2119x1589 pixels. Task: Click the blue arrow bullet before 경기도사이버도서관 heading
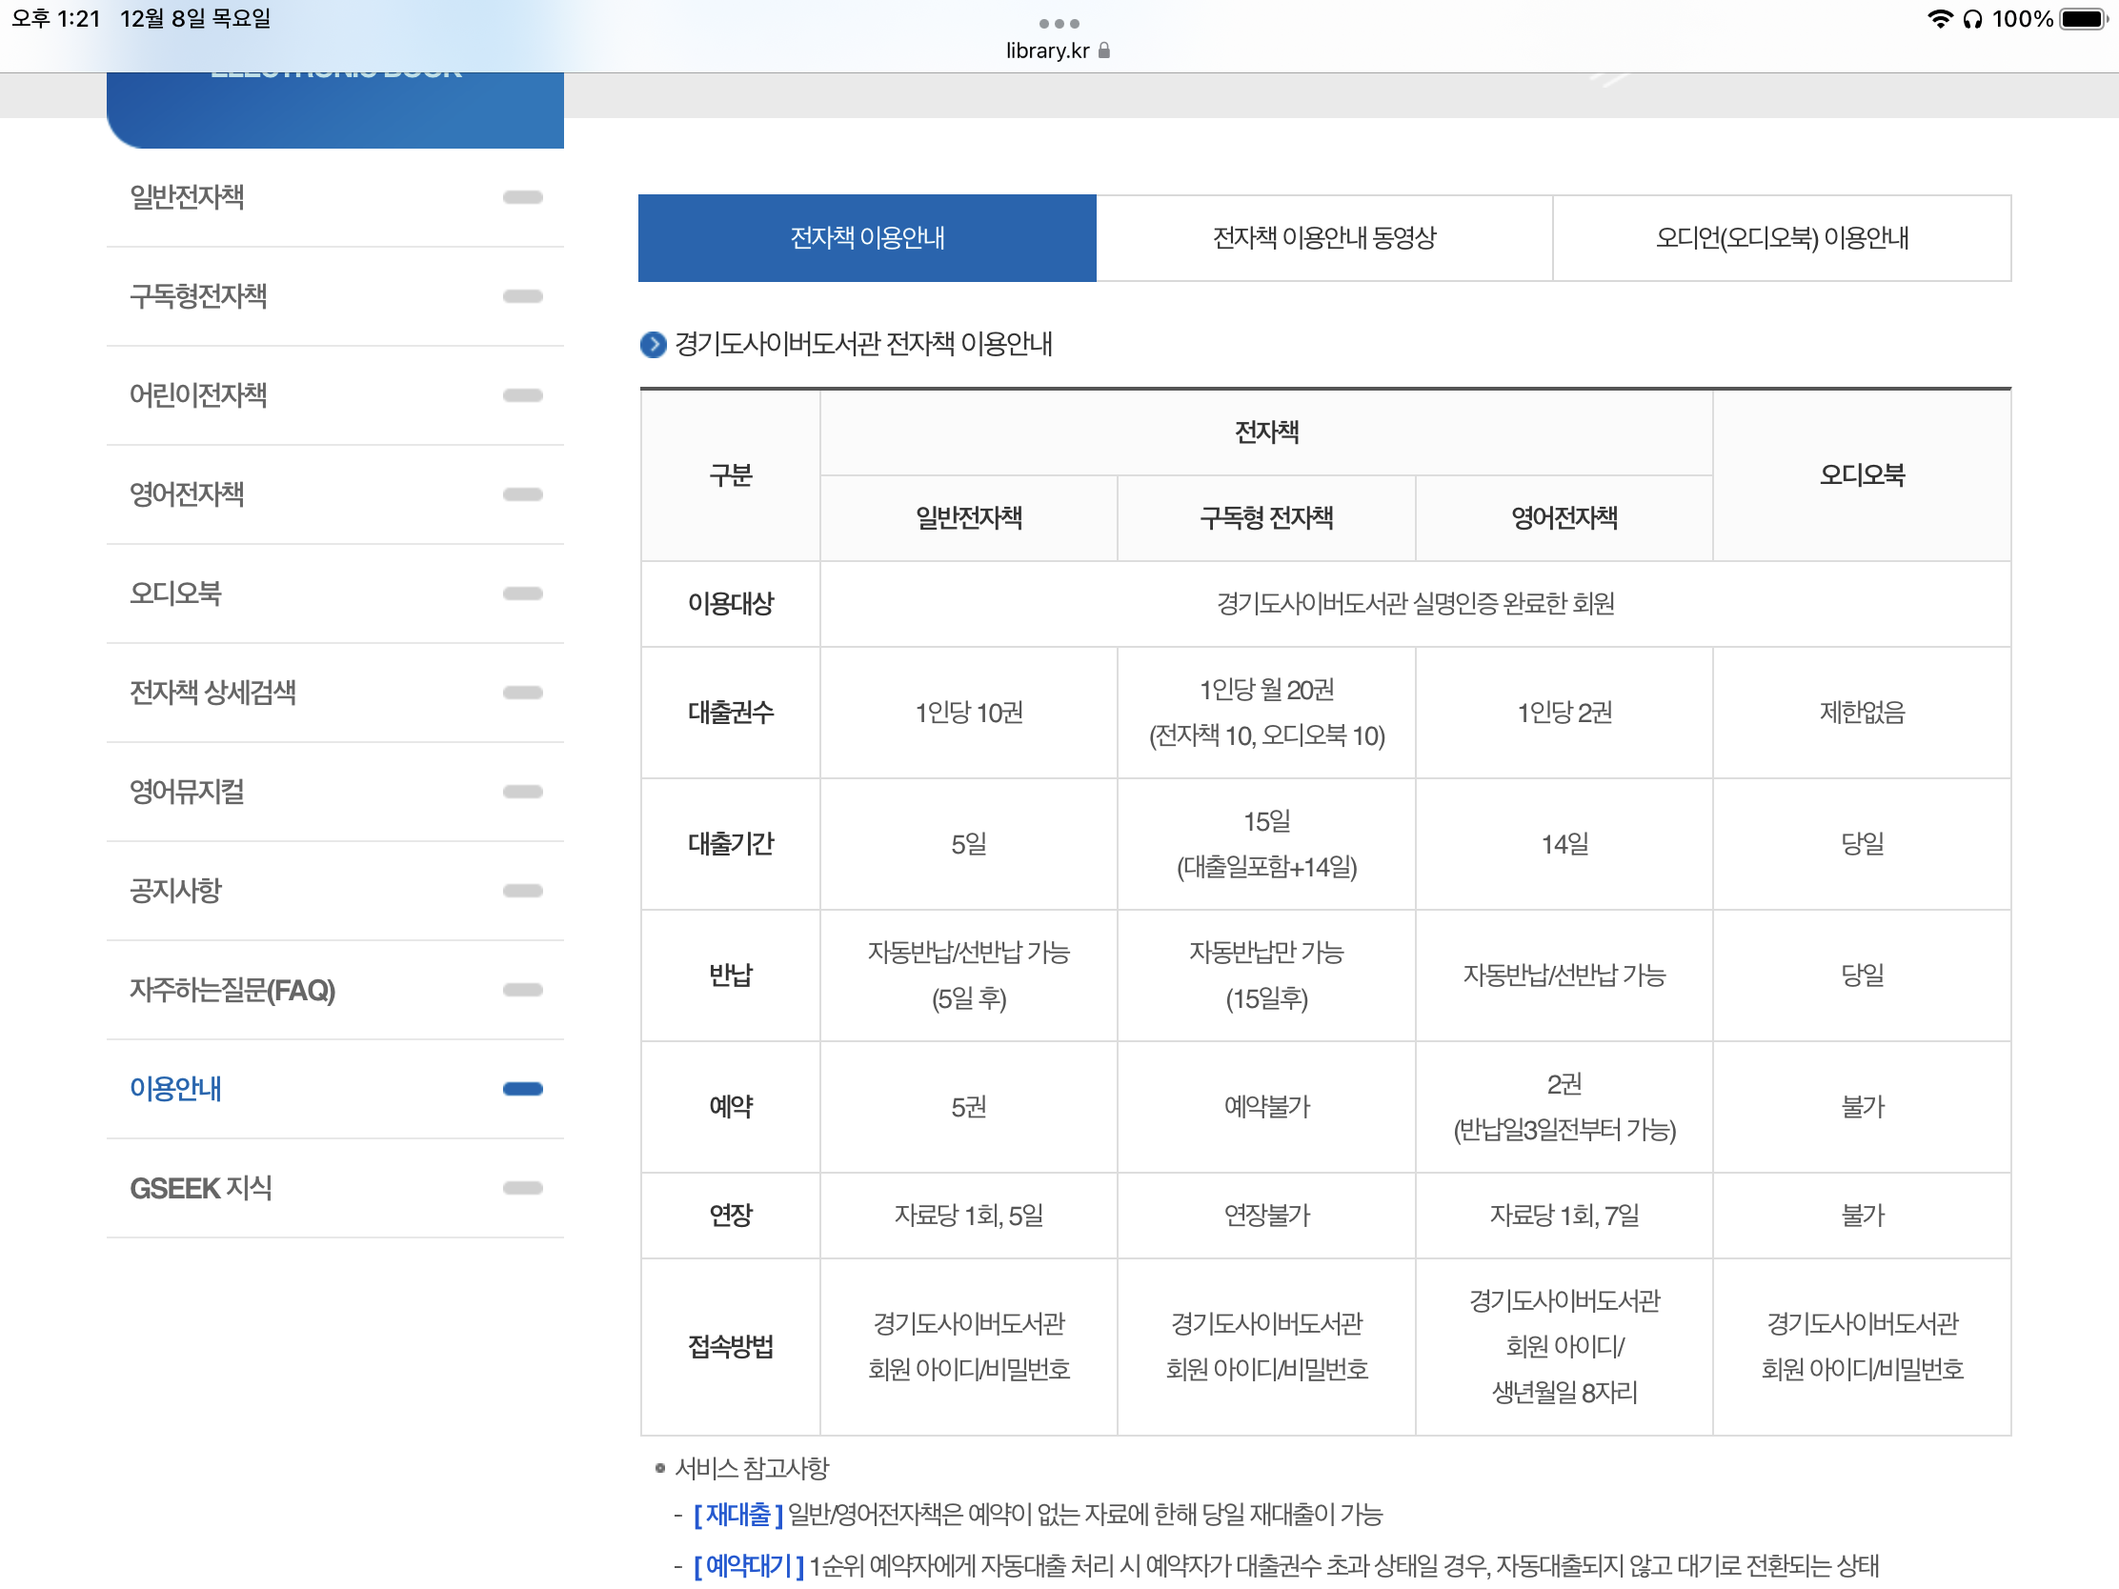pos(653,345)
